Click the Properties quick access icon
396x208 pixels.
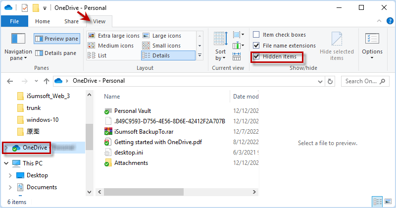(24, 8)
